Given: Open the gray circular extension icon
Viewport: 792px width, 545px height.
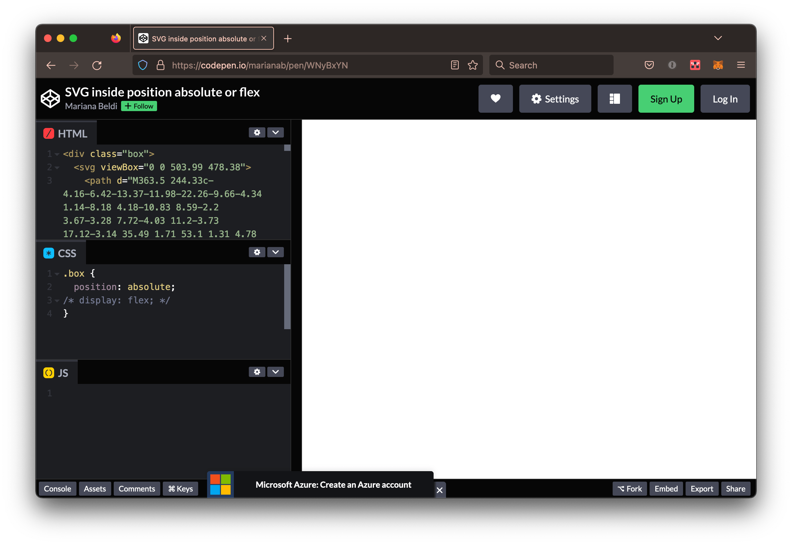Looking at the screenshot, I should pos(672,65).
